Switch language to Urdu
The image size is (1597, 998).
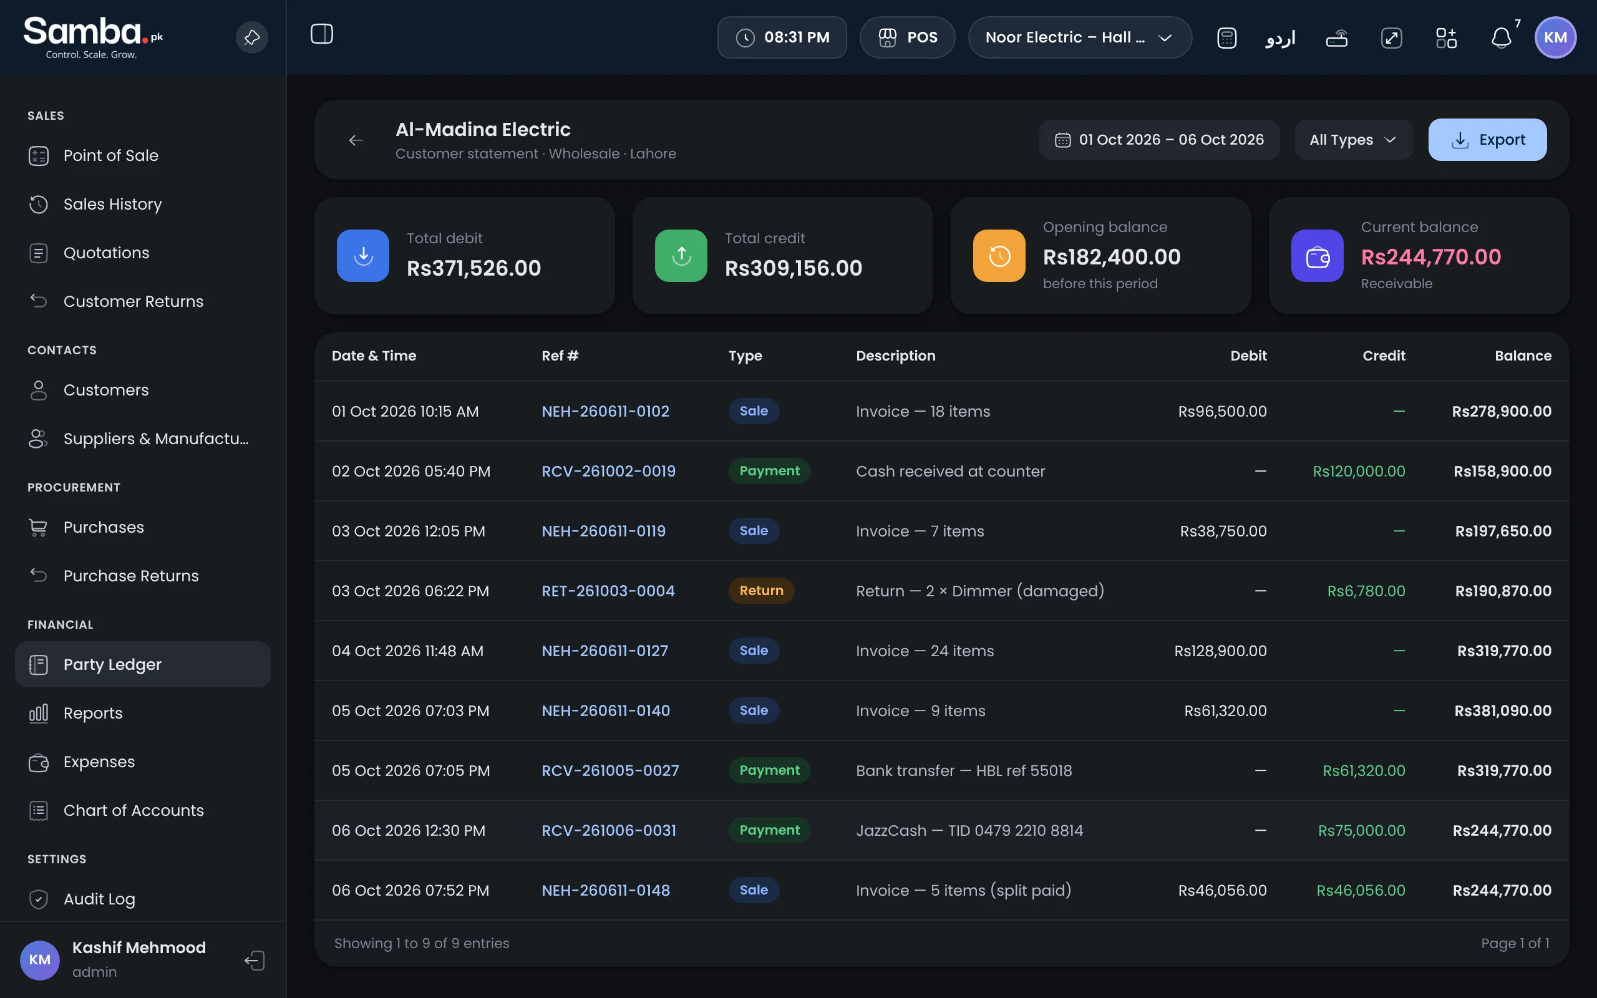[x=1280, y=37]
